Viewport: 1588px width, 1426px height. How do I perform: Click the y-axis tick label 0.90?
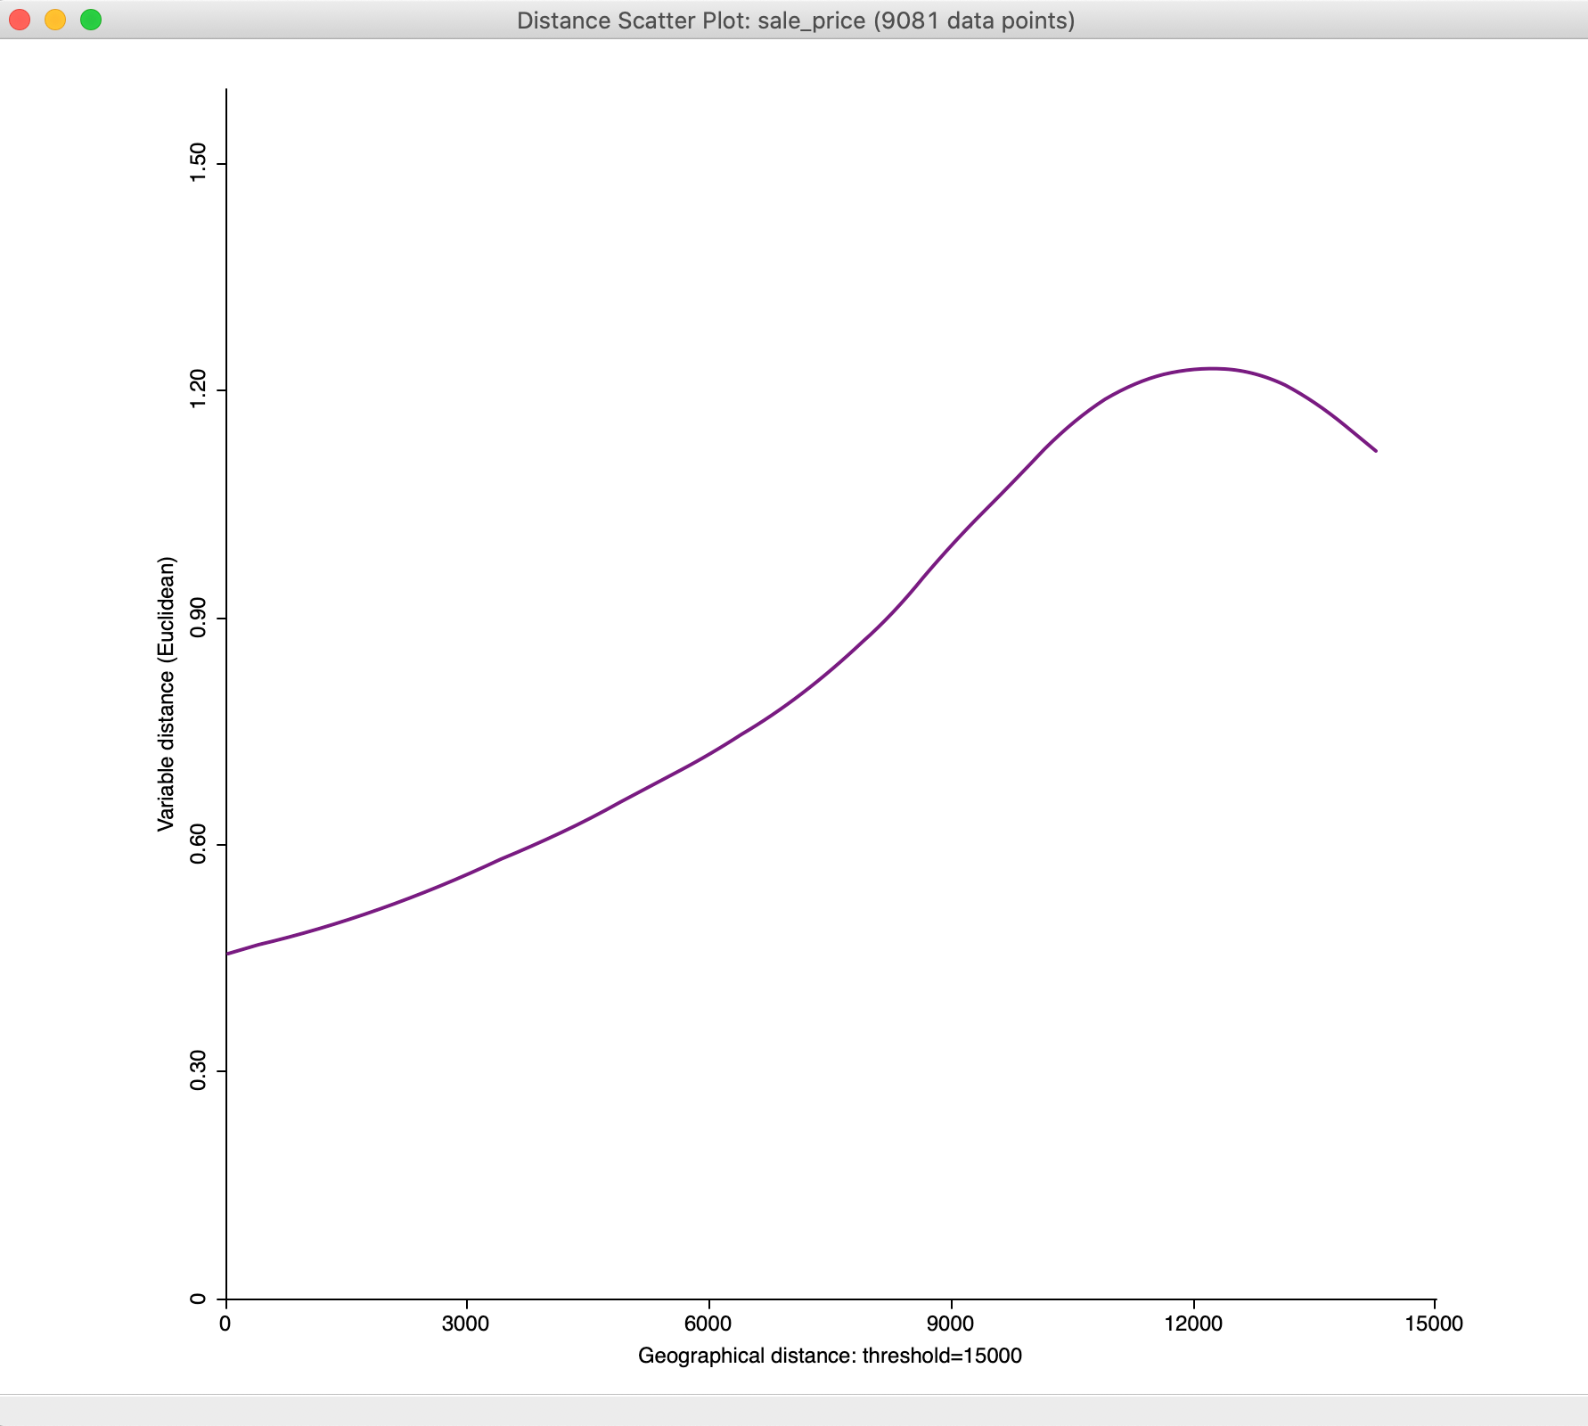tap(198, 619)
